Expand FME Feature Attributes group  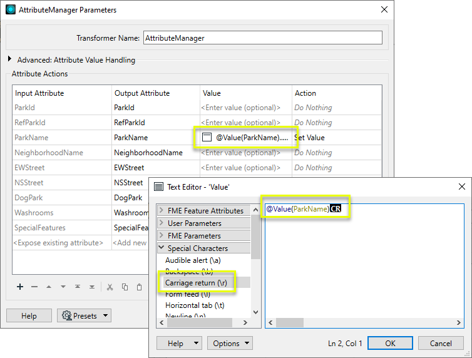(x=162, y=211)
